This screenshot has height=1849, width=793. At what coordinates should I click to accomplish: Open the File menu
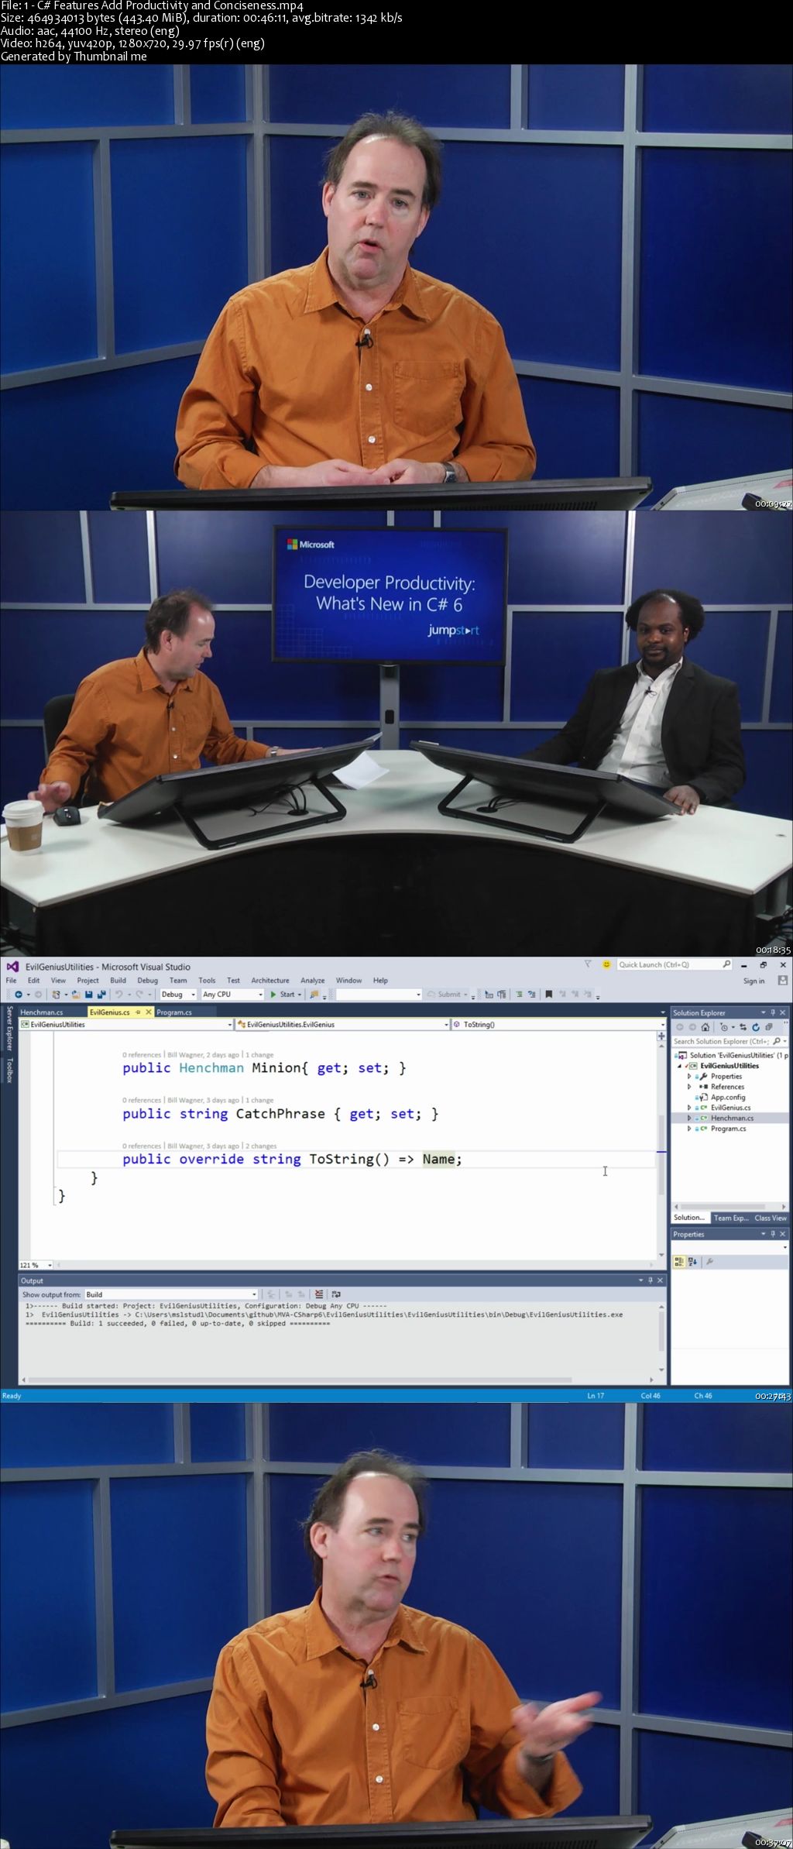pos(11,980)
